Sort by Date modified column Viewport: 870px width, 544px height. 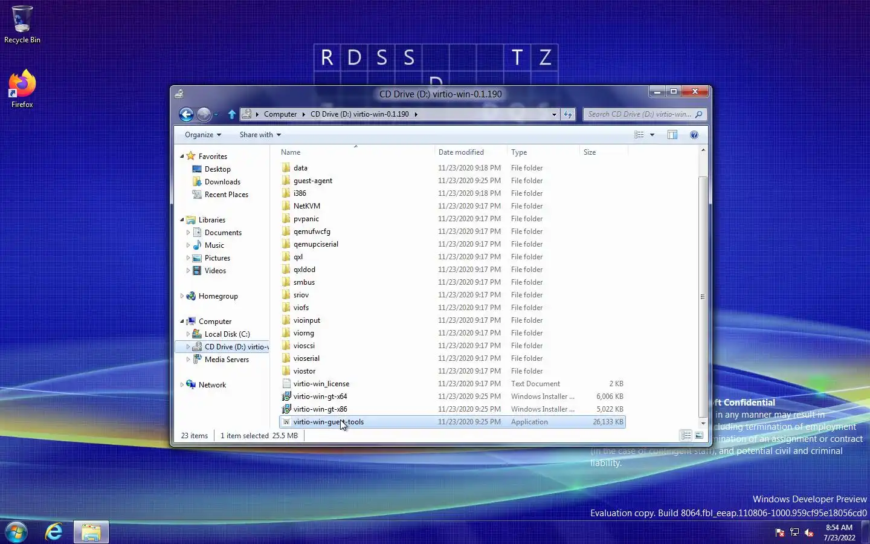coord(471,152)
